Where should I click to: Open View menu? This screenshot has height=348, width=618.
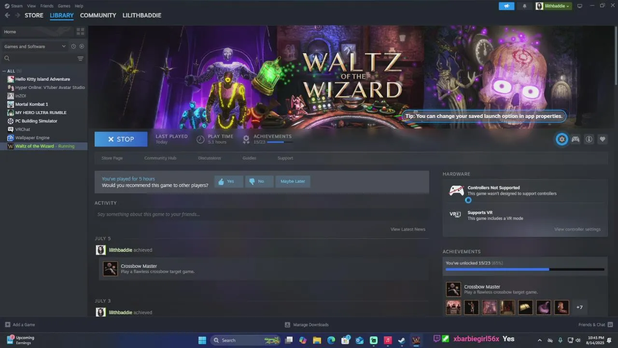click(x=31, y=6)
